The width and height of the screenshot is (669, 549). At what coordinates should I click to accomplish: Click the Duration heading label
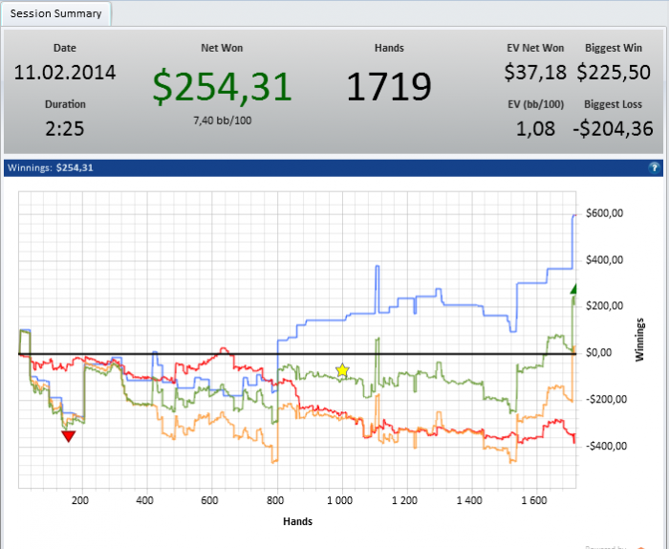click(x=65, y=104)
